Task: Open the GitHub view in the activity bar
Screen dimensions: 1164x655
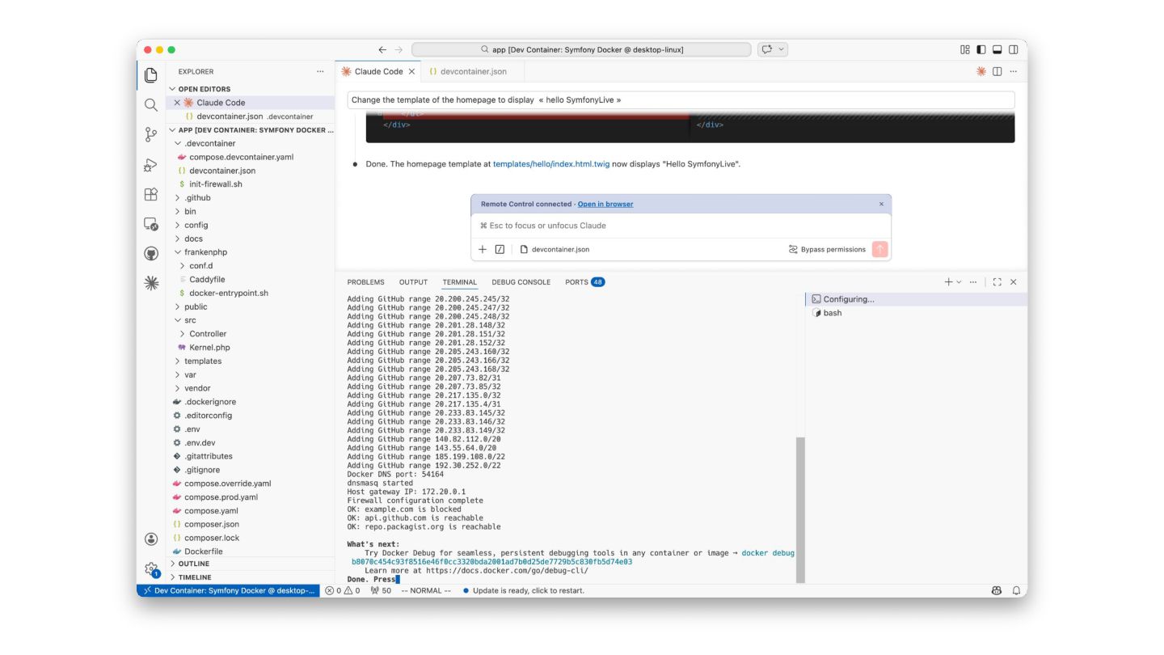Action: pos(151,254)
